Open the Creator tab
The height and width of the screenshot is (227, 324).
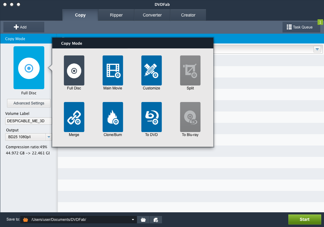pyautogui.click(x=188, y=15)
